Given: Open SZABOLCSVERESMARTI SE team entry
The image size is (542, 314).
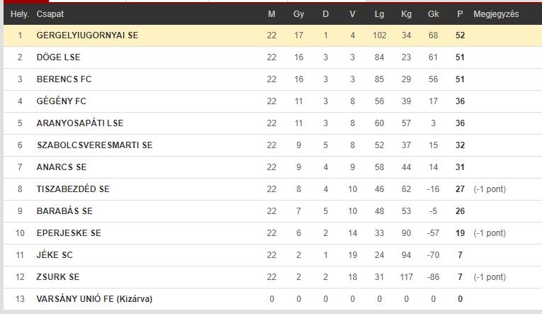Looking at the screenshot, I should (94, 145).
